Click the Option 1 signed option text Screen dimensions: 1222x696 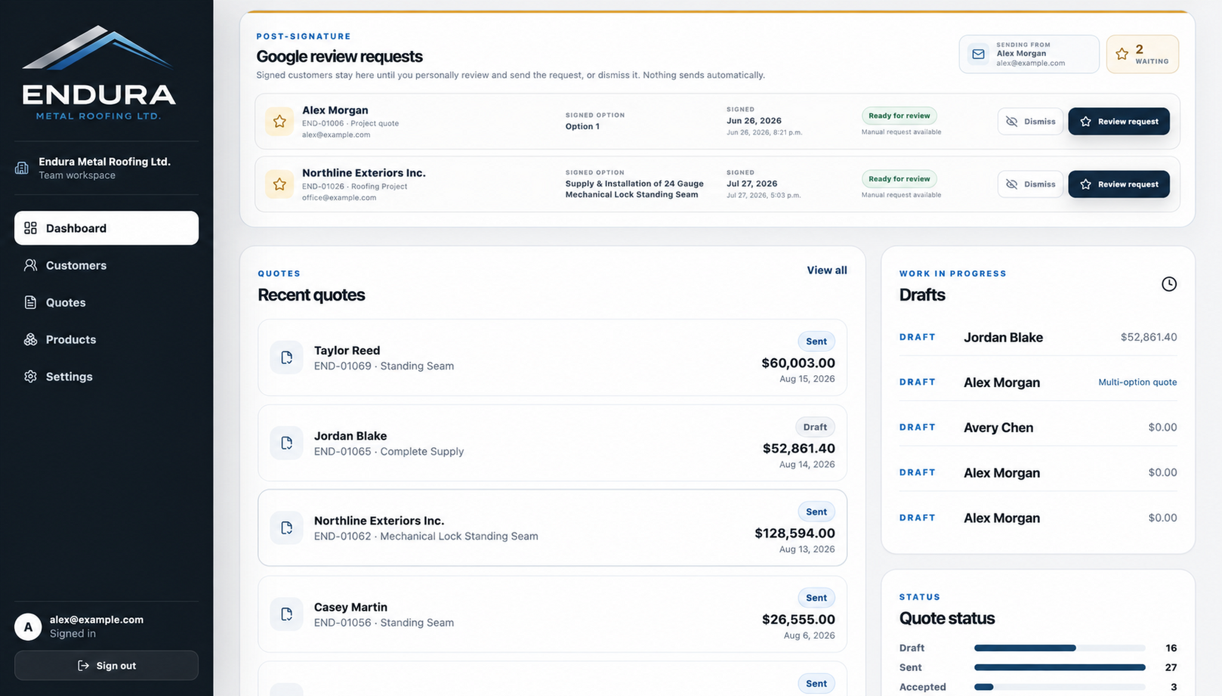[x=582, y=126]
